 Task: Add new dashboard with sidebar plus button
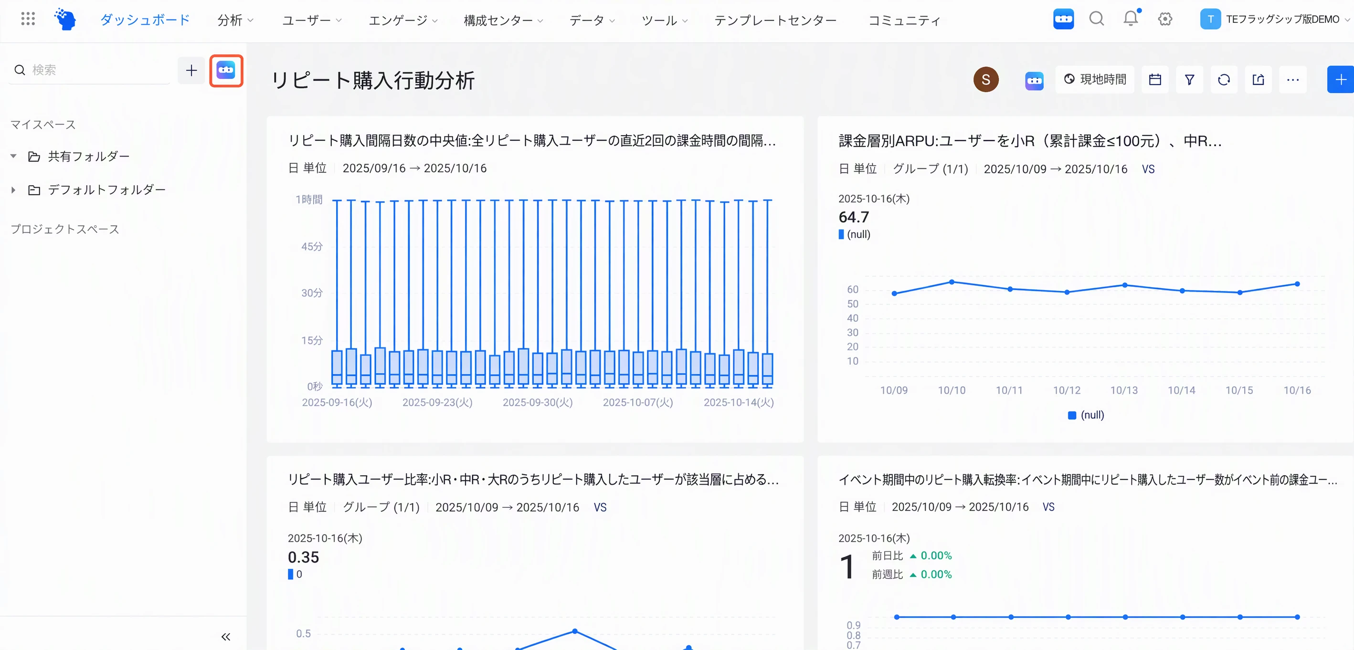click(x=191, y=71)
